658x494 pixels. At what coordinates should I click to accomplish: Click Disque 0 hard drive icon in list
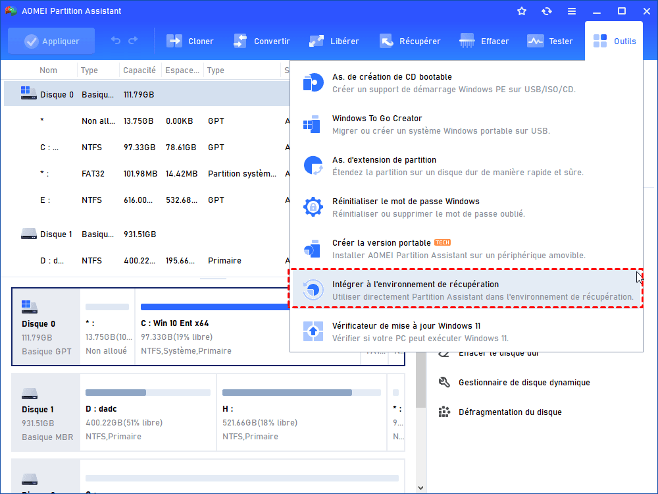point(28,93)
